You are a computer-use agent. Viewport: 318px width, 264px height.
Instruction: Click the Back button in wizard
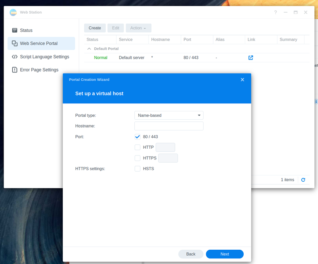pos(191,254)
